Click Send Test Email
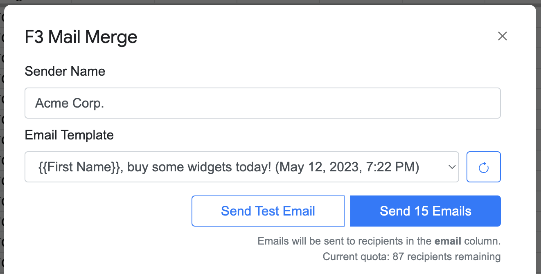This screenshot has height=274, width=541. point(268,211)
